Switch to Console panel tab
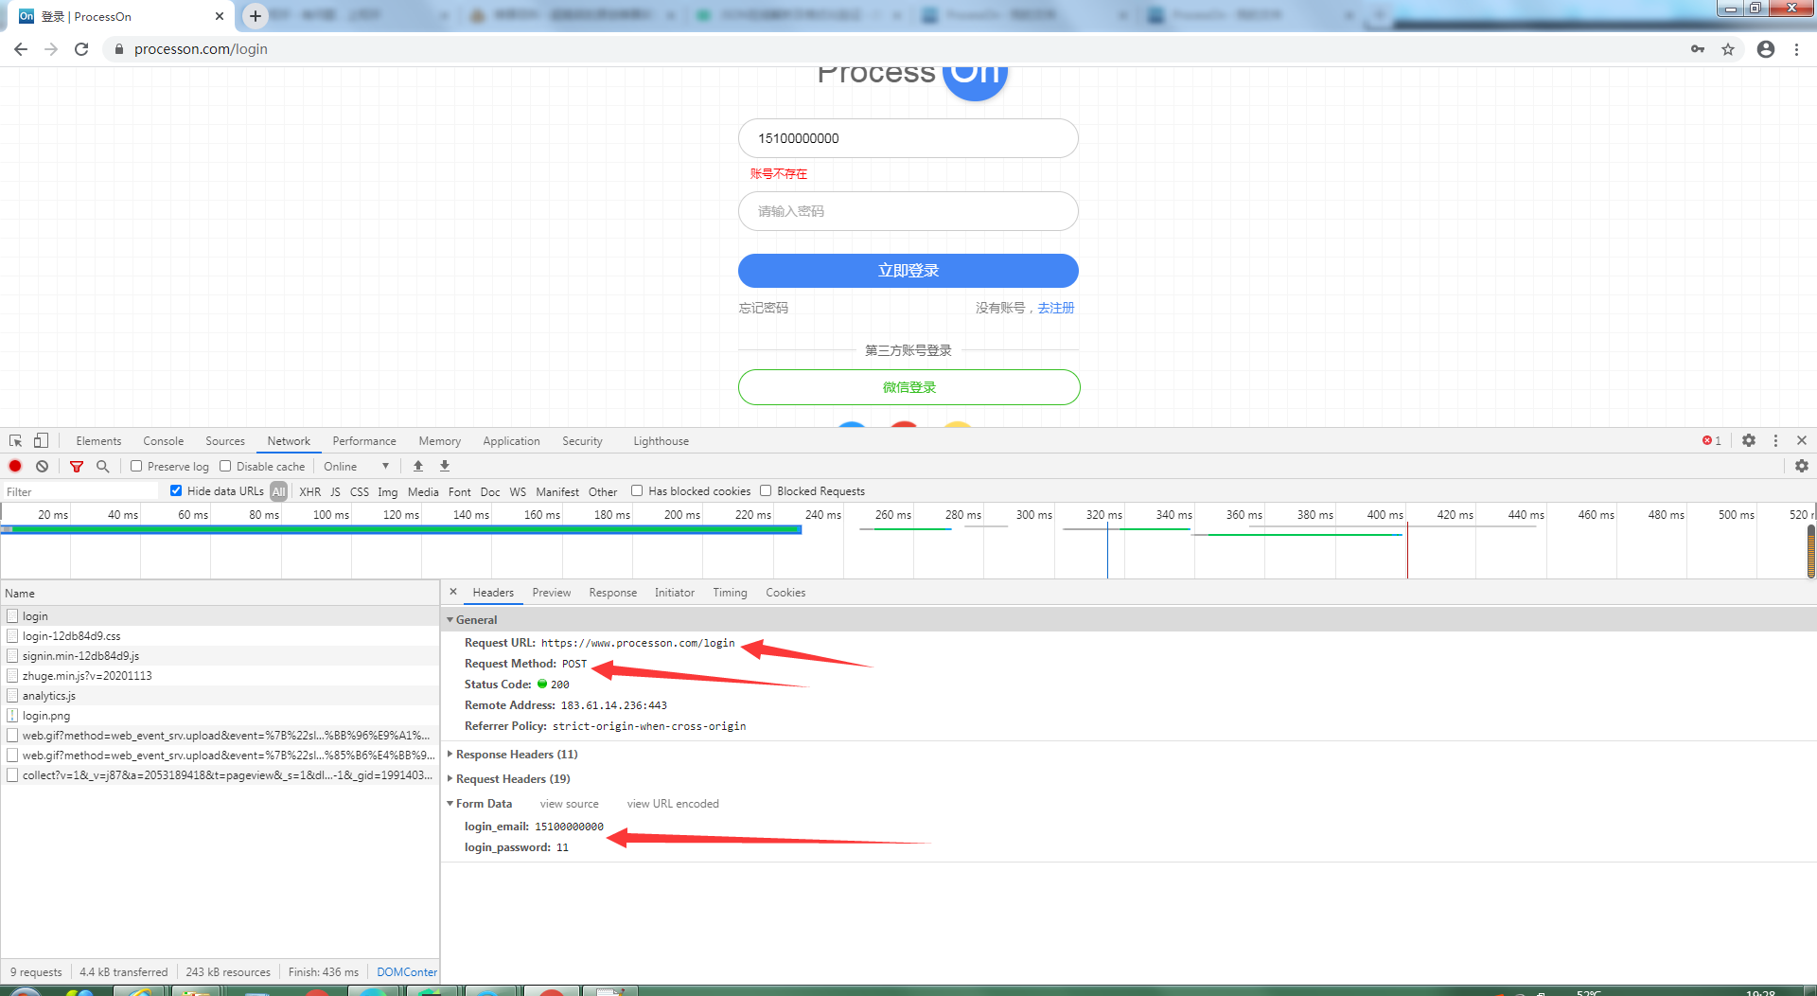The height and width of the screenshot is (996, 1817). click(164, 441)
